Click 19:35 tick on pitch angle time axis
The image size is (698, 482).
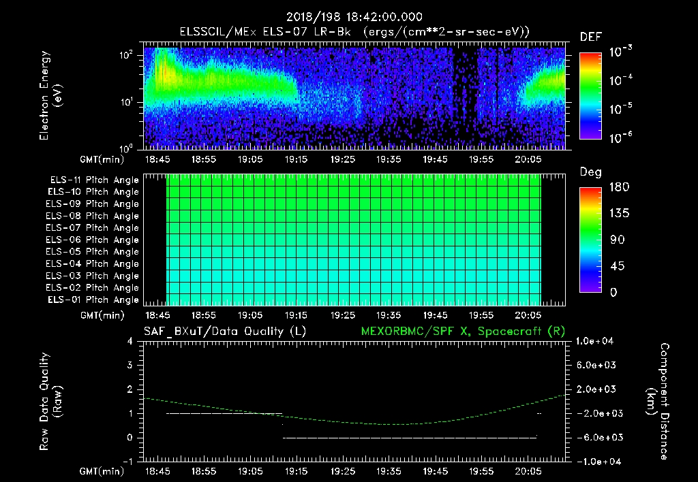pos(389,315)
